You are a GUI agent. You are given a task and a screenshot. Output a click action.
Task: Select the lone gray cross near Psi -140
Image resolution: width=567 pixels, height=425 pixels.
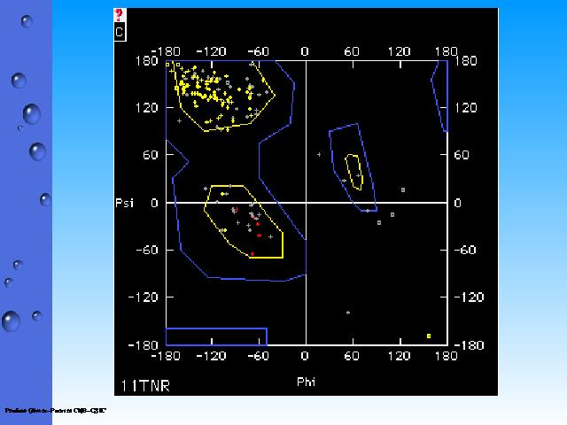point(348,313)
